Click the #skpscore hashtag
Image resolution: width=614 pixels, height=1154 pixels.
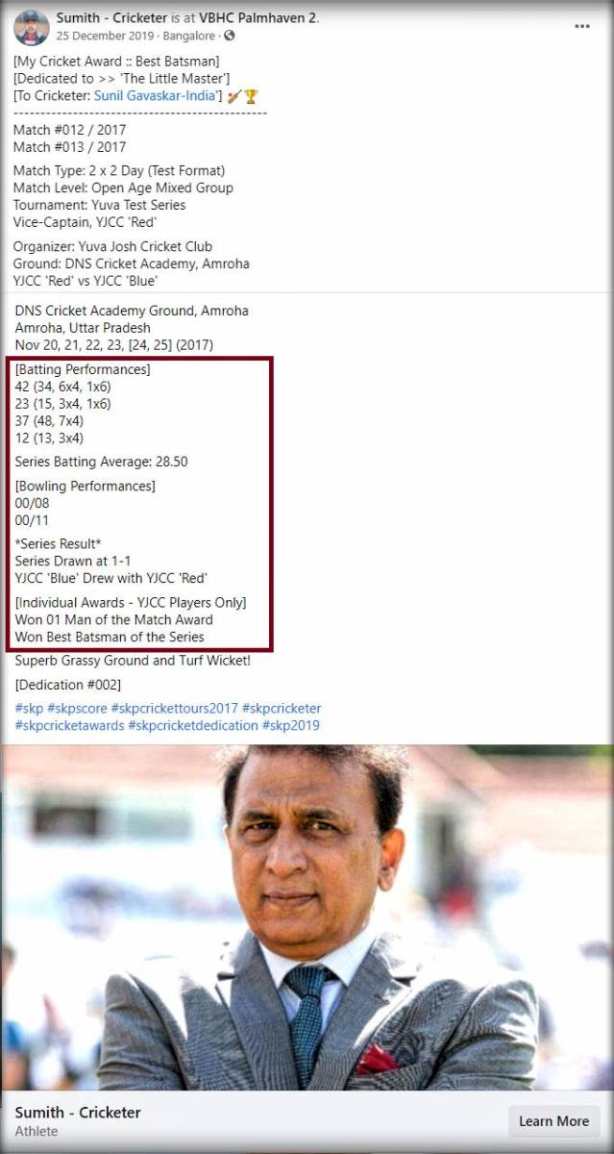click(77, 709)
